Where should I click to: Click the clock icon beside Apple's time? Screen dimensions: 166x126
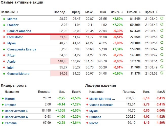click(x=162, y=61)
